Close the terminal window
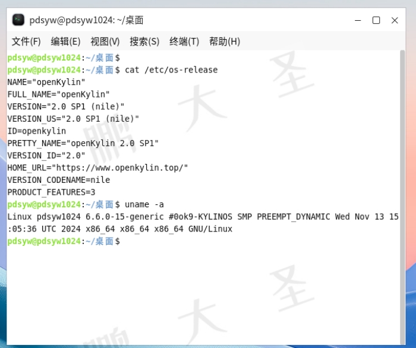The width and height of the screenshot is (416, 348). [395, 20]
